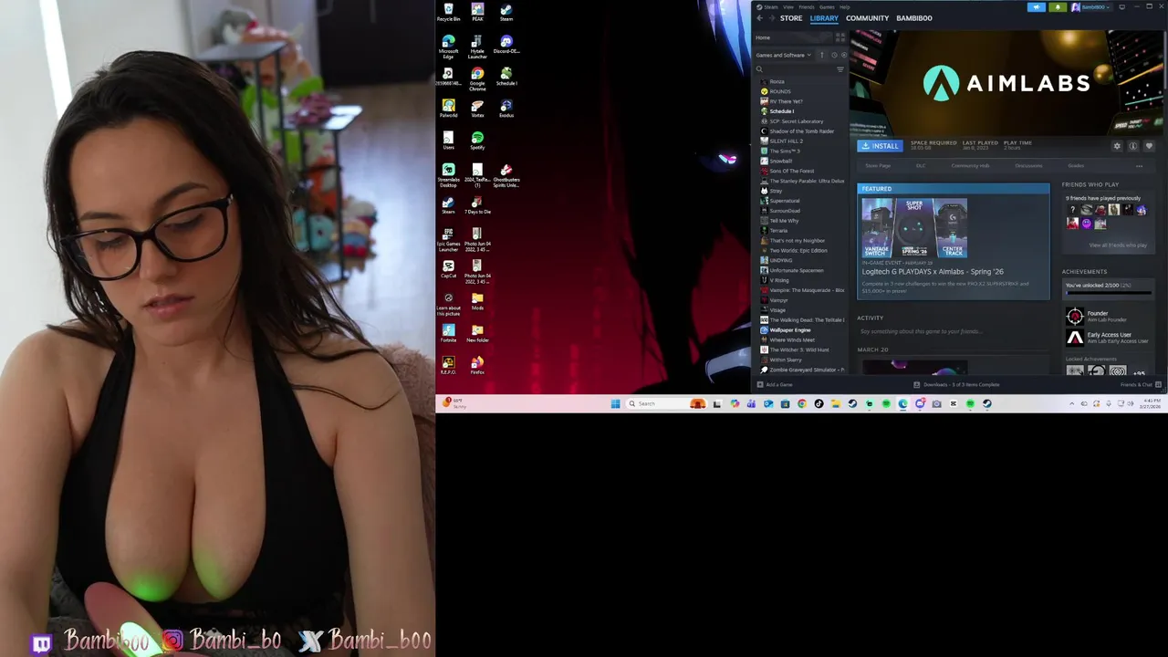Click Founder achievement icon
The image size is (1168, 657).
coord(1075,317)
